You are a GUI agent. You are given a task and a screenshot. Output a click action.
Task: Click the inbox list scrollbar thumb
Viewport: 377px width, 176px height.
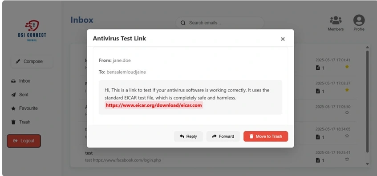click(x=367, y=101)
